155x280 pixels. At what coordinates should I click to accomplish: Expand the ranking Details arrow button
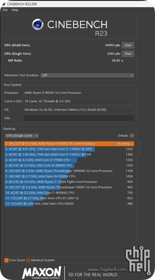click(132, 135)
